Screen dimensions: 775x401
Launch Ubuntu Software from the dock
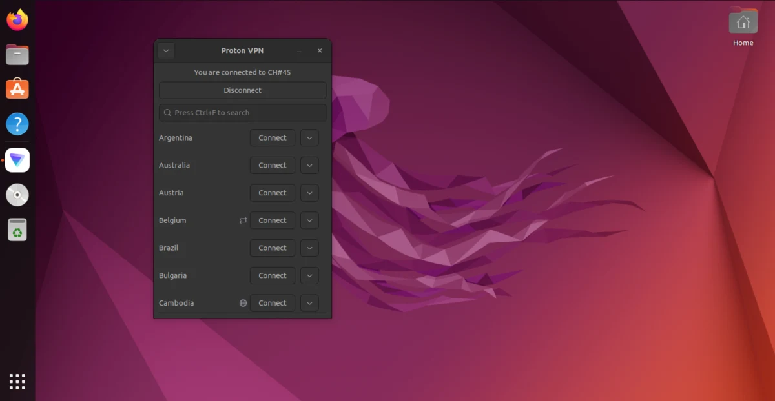17,89
